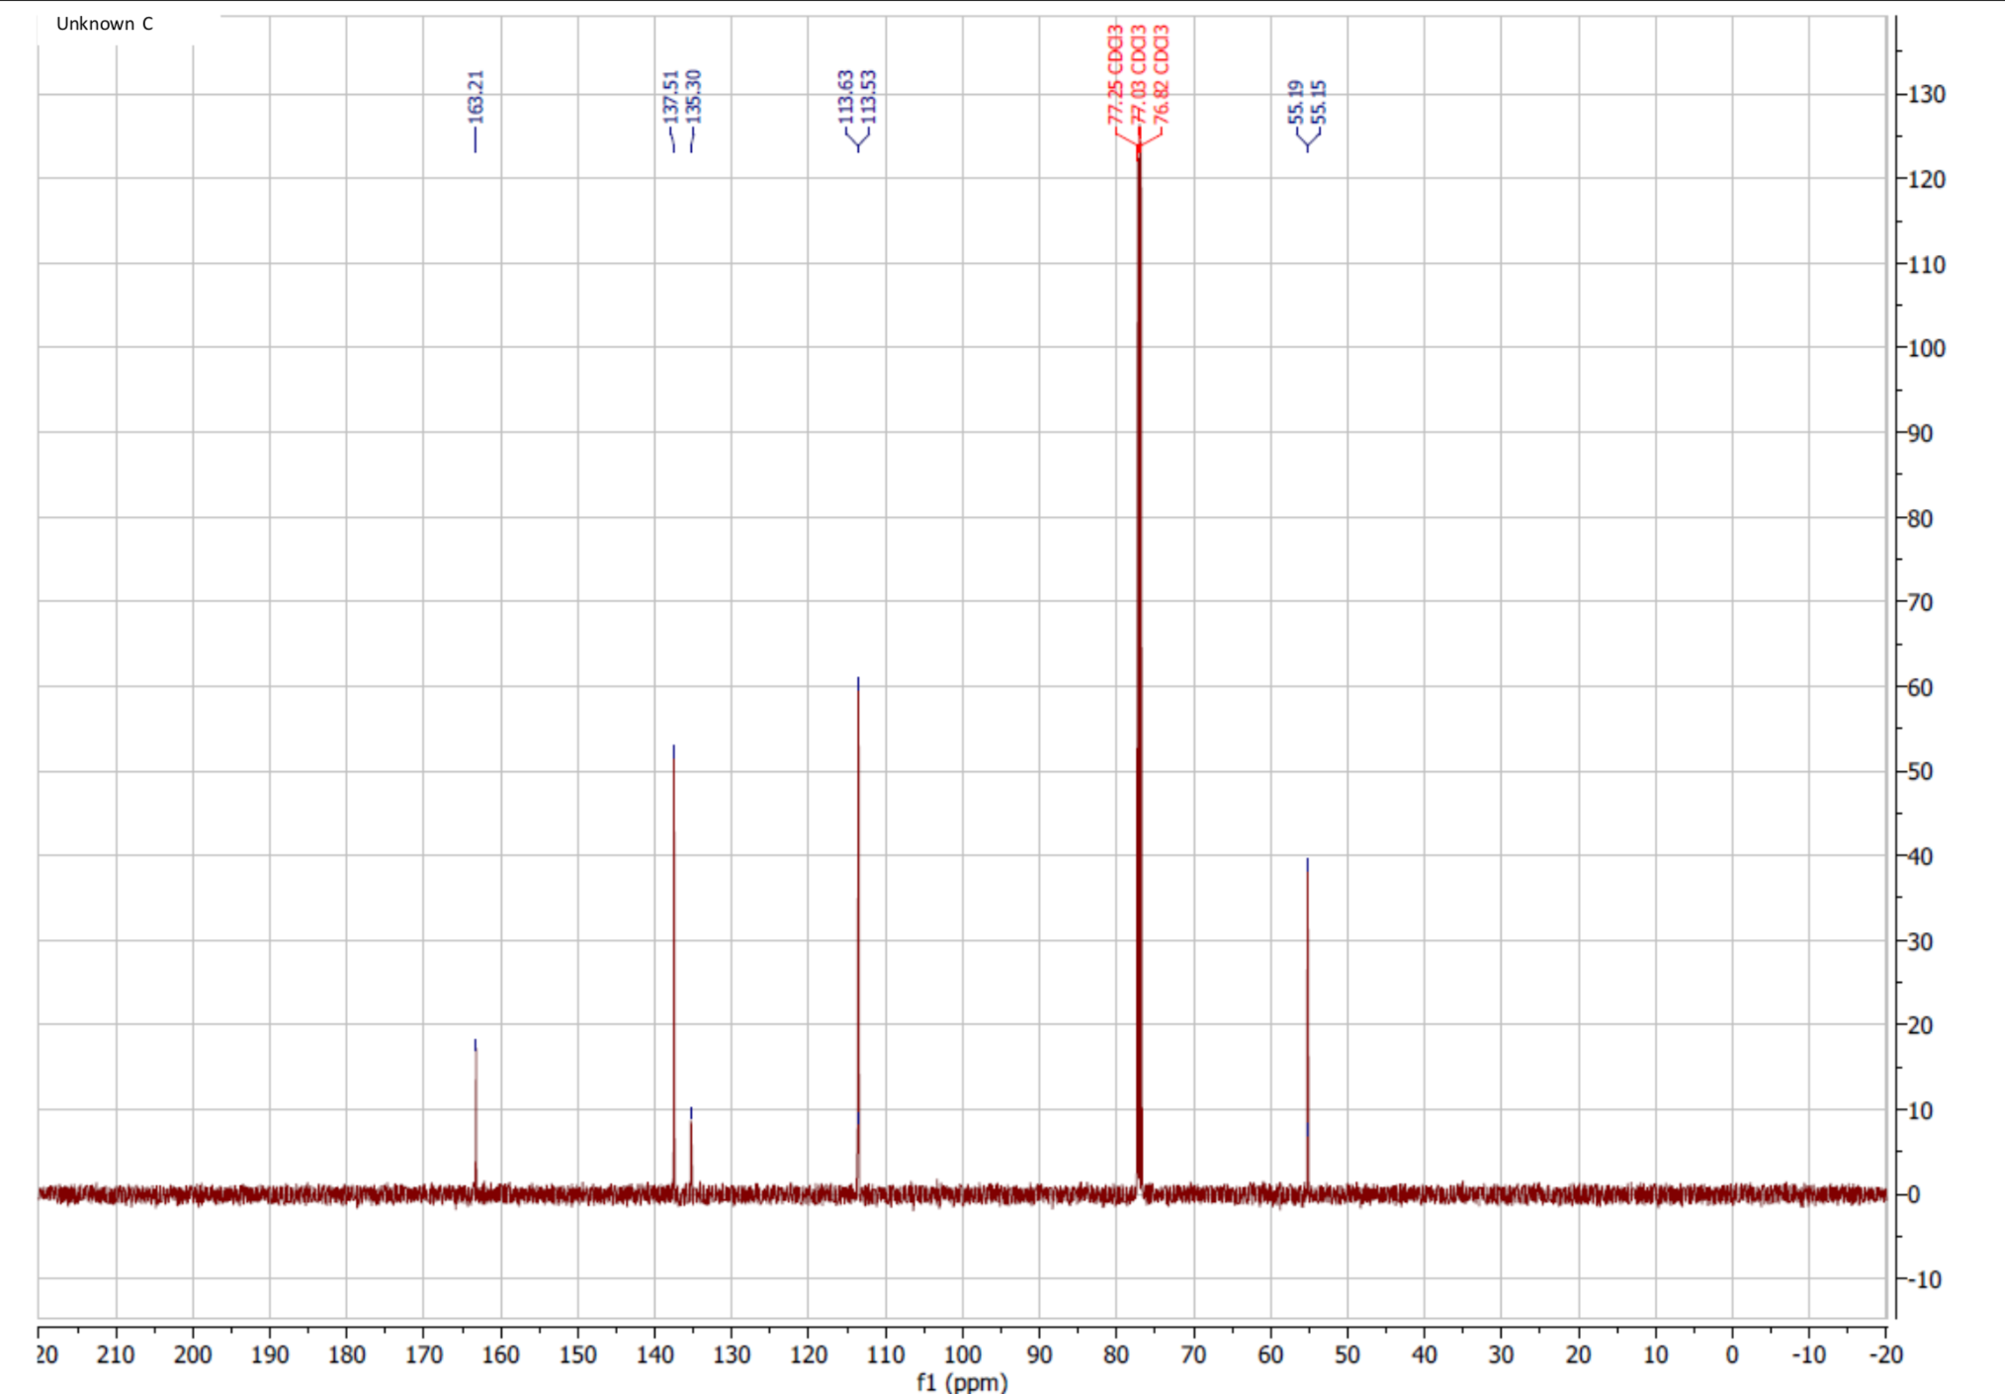This screenshot has width=2005, height=1394.
Task: Click the 200 tick on ppm axis
Action: point(193,1354)
